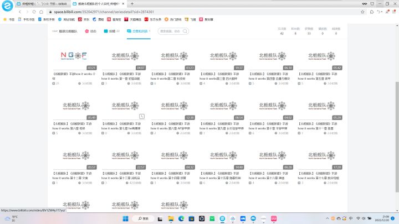Open the 第五章 how it works video title
This screenshot has height=224, width=399.
(x=318, y=76)
